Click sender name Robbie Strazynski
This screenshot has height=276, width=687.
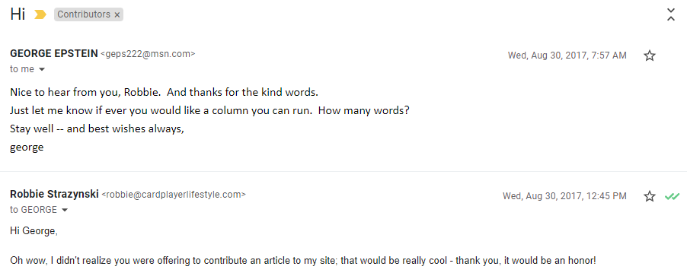tap(54, 194)
